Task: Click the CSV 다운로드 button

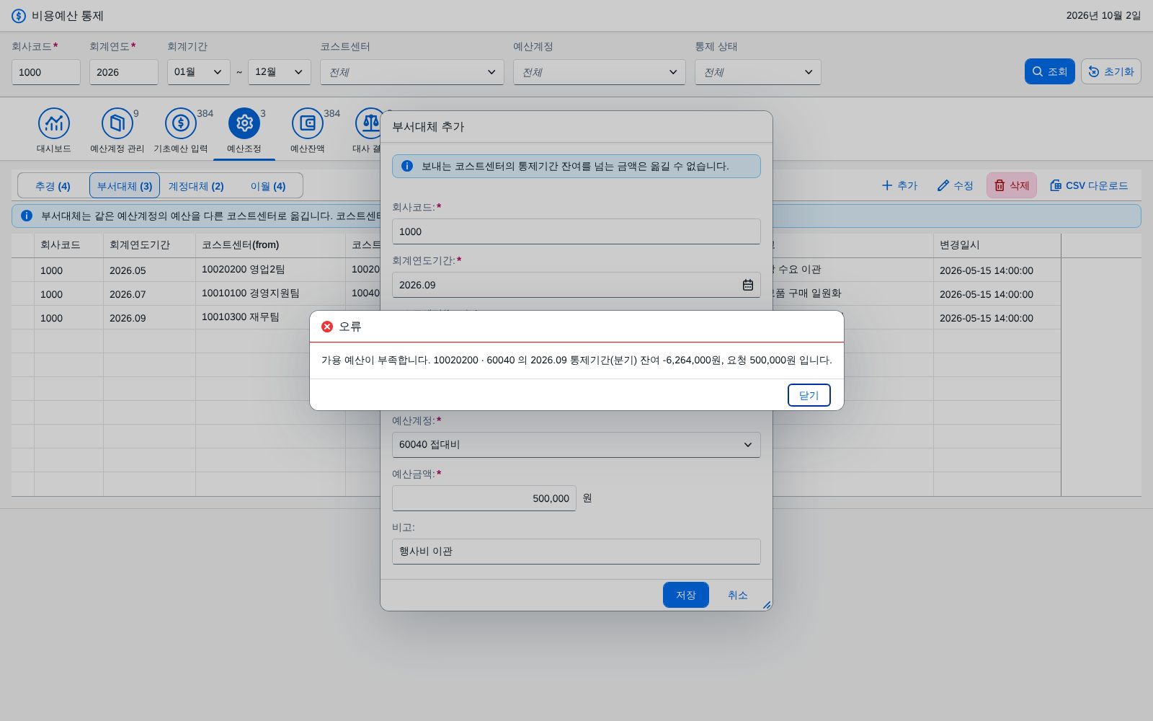Action: pos(1089,185)
